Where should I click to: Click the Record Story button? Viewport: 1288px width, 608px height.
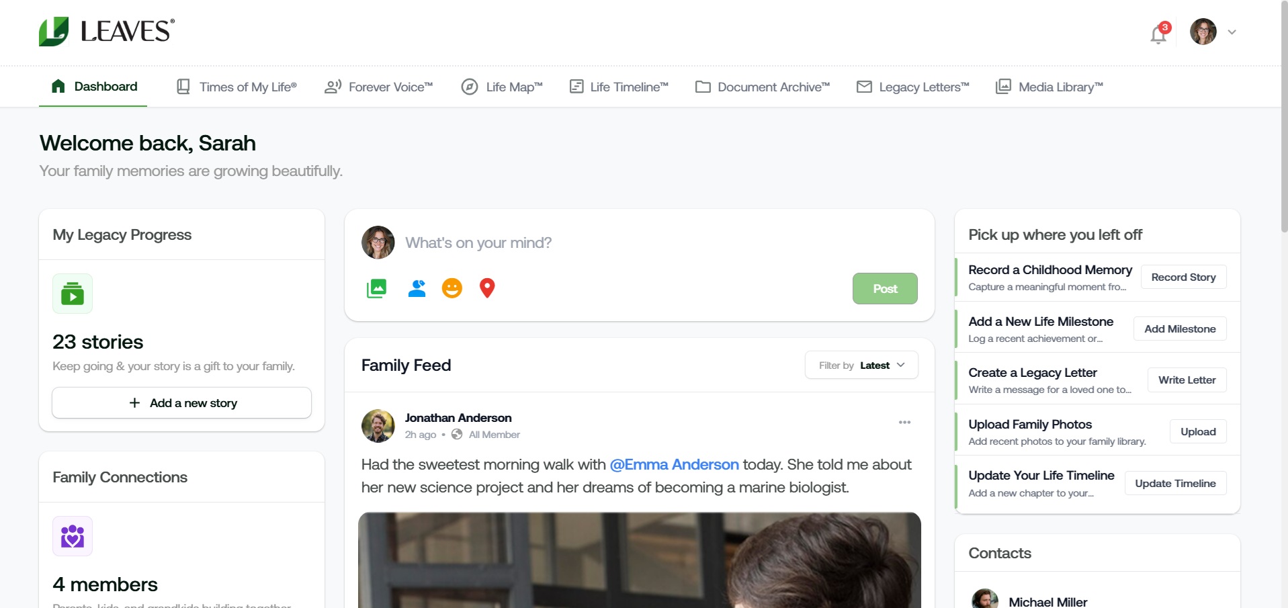(1183, 277)
